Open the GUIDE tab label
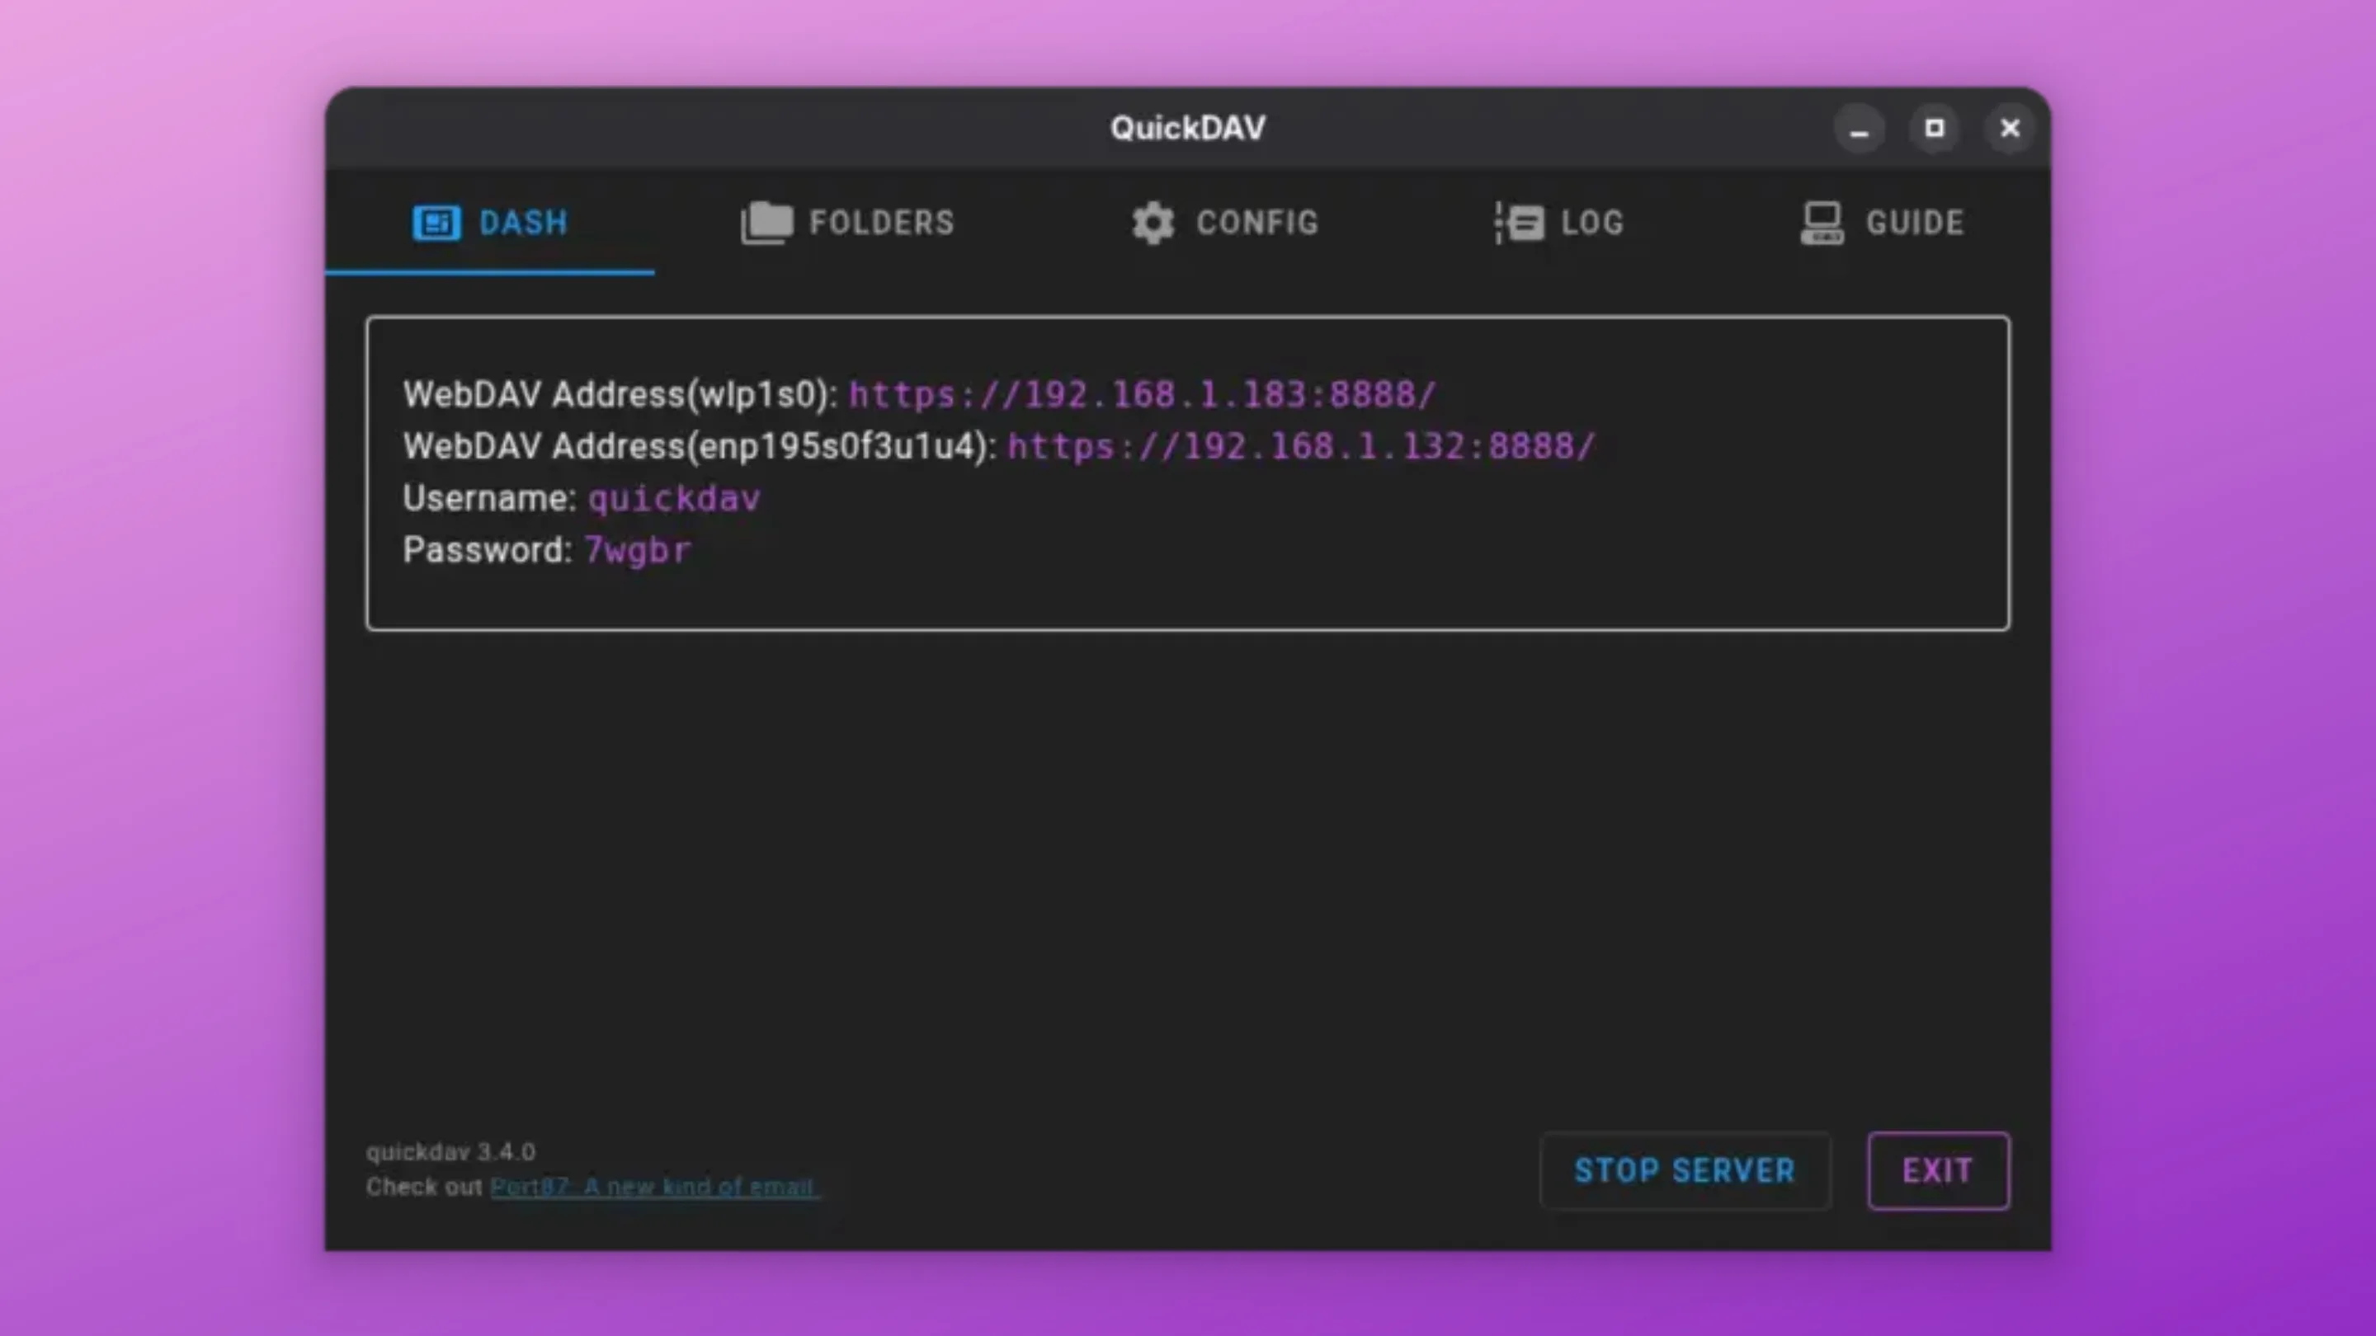 1915,222
